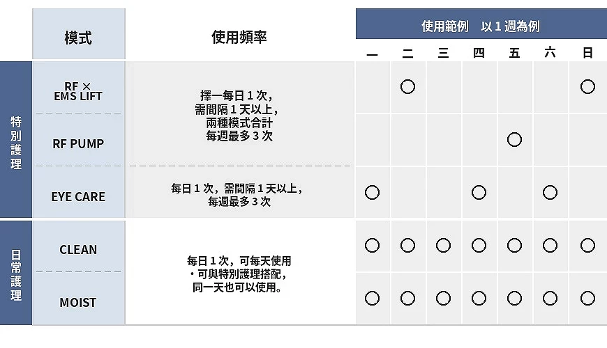The width and height of the screenshot is (607, 348).
Task: Click the CLEAN mode label
Action: tap(78, 249)
